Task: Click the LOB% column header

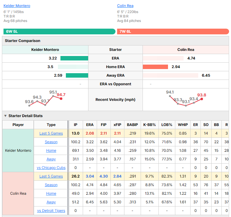Action: [167, 125]
